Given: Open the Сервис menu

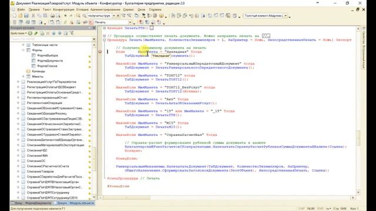Looking at the screenshot, I should point(128,9).
